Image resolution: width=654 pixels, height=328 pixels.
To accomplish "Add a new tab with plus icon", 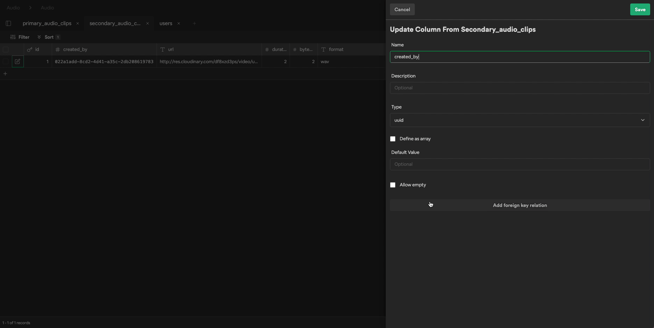I will coord(194,23).
